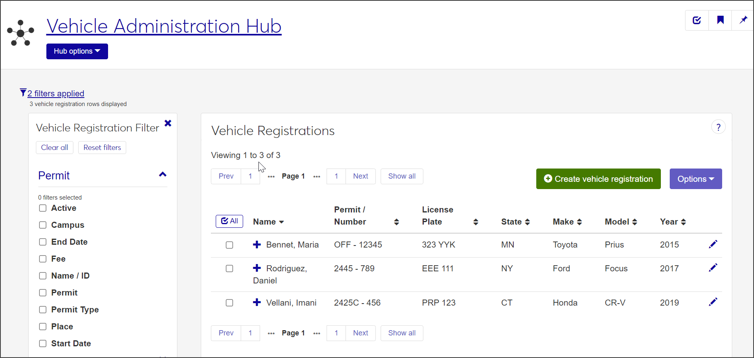
Task: Check the Permit Type filter checkbox
Action: click(x=43, y=310)
